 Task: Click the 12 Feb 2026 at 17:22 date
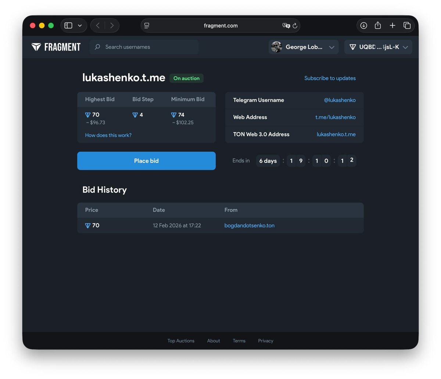177,225
